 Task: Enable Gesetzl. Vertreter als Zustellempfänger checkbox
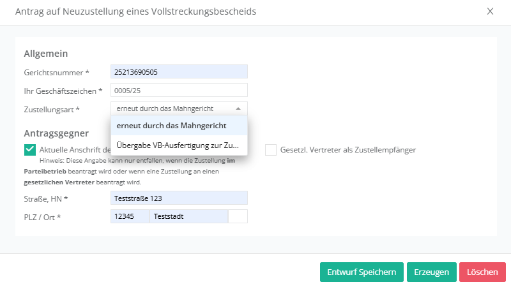(271, 150)
